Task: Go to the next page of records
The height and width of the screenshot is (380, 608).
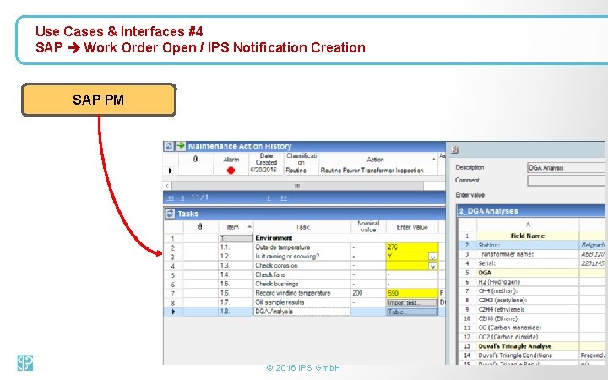Action: coord(269,198)
